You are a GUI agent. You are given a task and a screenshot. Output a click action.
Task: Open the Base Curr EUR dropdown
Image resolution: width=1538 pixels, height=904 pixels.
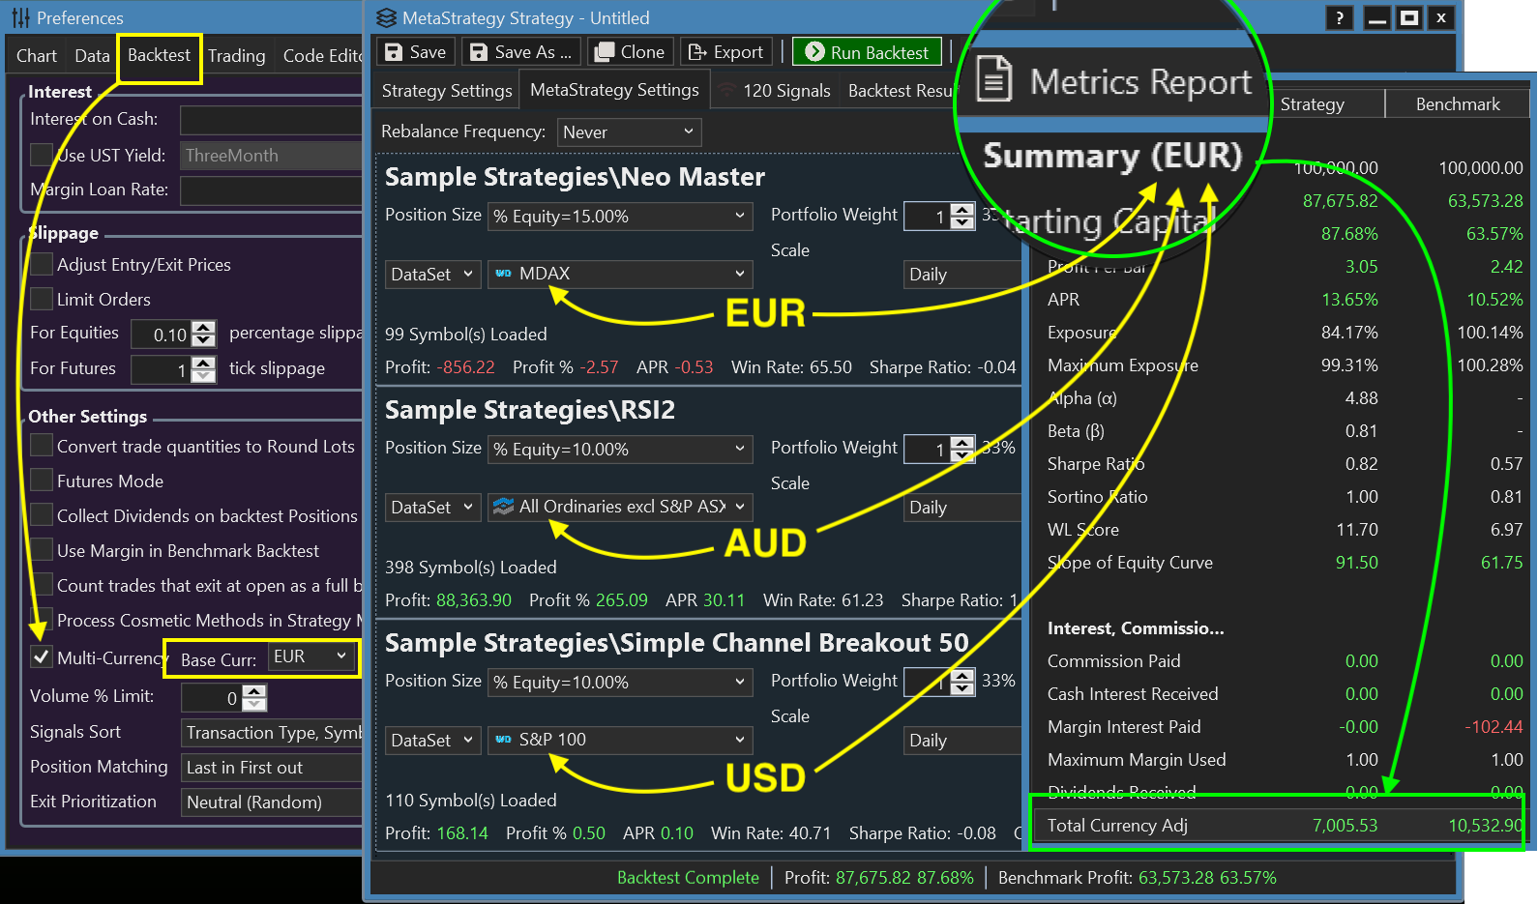pyautogui.click(x=311, y=656)
